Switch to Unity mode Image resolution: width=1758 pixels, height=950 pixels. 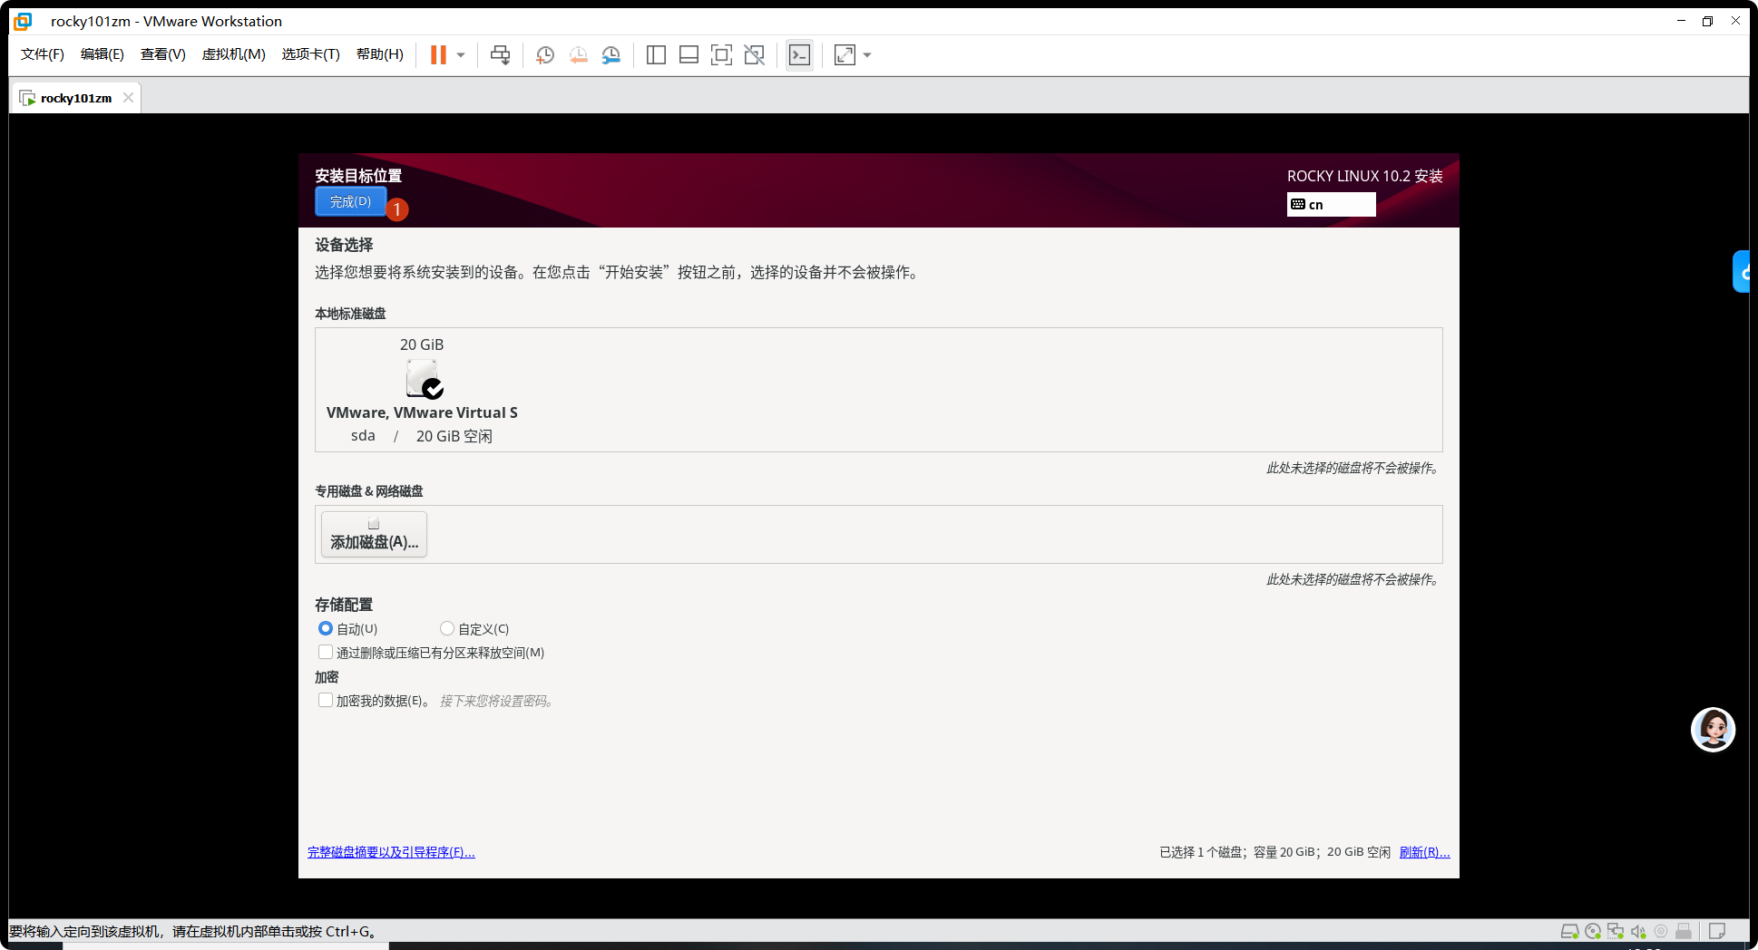[x=754, y=55]
